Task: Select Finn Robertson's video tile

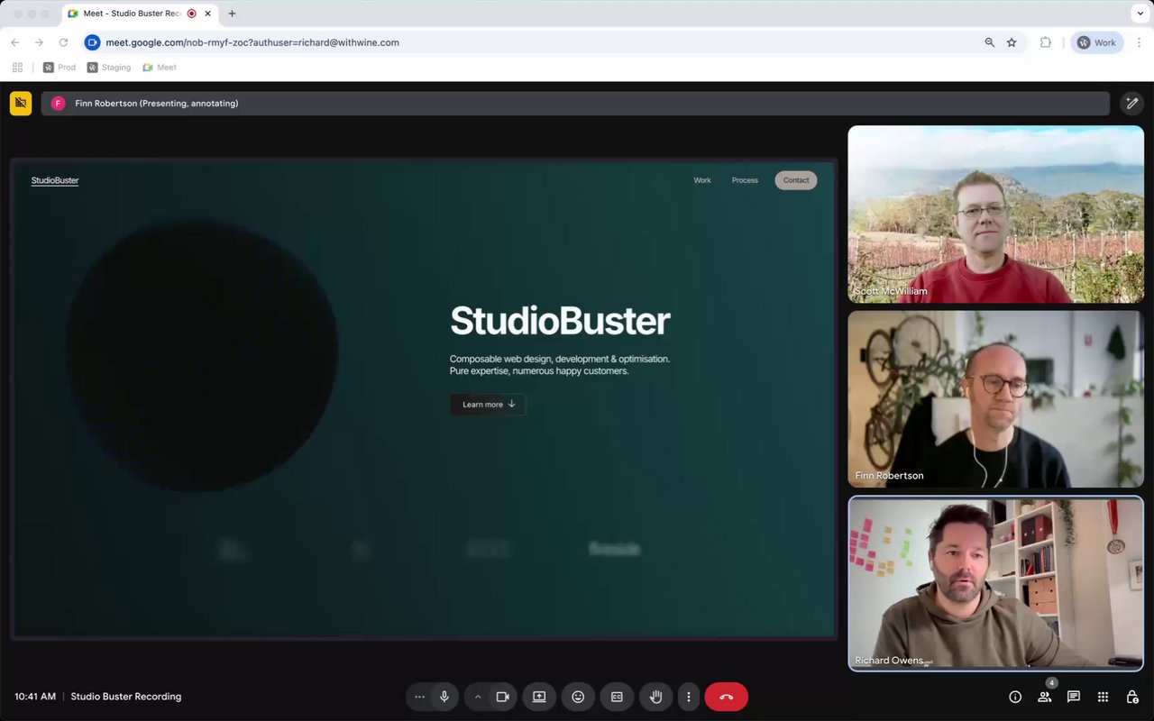Action: (996, 399)
